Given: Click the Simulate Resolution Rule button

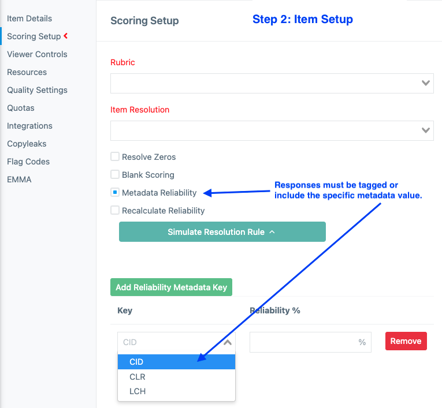Looking at the screenshot, I should (x=222, y=232).
